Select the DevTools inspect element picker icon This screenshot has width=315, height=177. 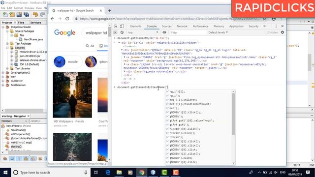pyautogui.click(x=116, y=26)
